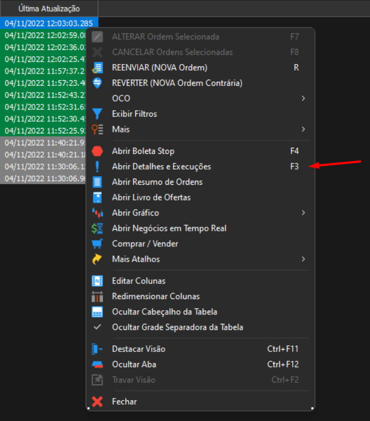Expand the Abrir Gráfico submenu arrow
The width and height of the screenshot is (370, 421).
303,213
